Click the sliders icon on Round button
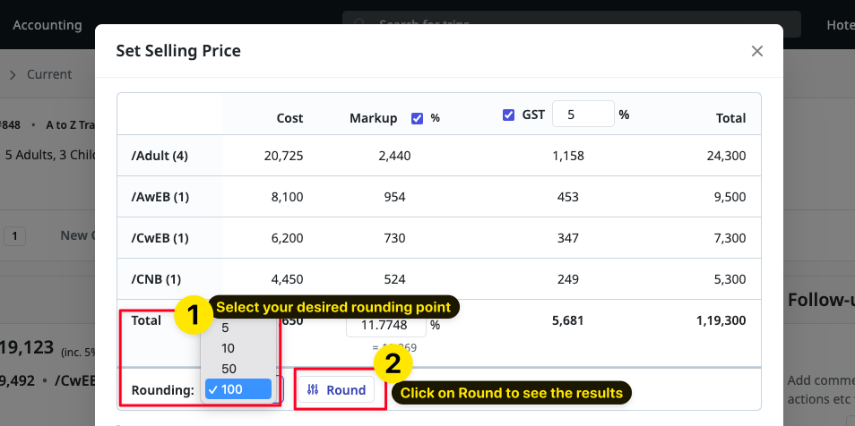855x426 pixels. coord(313,390)
